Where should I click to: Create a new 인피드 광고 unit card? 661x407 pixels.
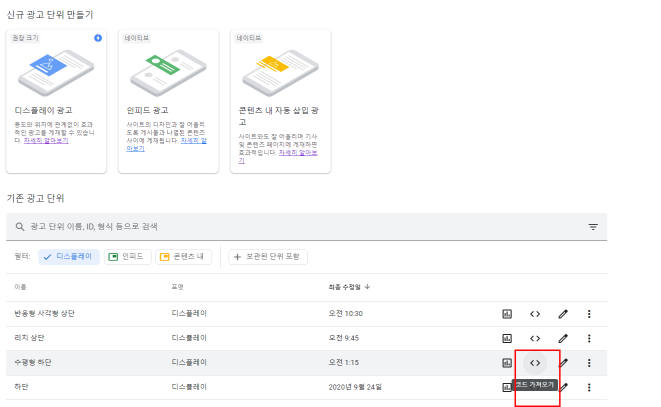pos(168,101)
